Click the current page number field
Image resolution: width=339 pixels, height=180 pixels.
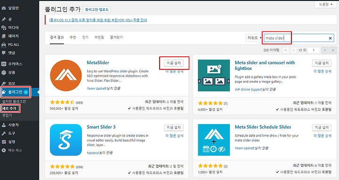pos(314,50)
